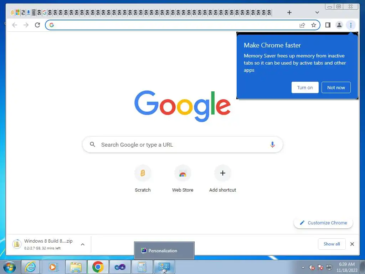The image size is (365, 274).
Task: Switch to the Internet Archive tab
Action: click(34, 12)
